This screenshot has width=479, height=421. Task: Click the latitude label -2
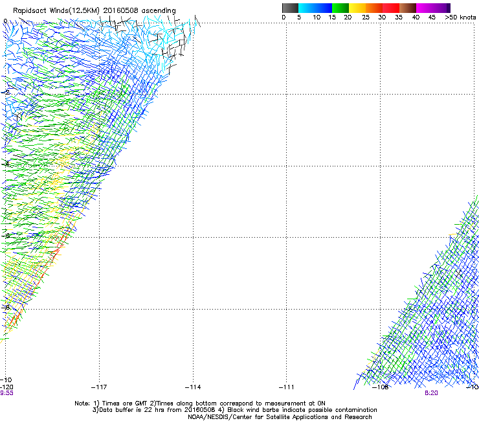6,92
